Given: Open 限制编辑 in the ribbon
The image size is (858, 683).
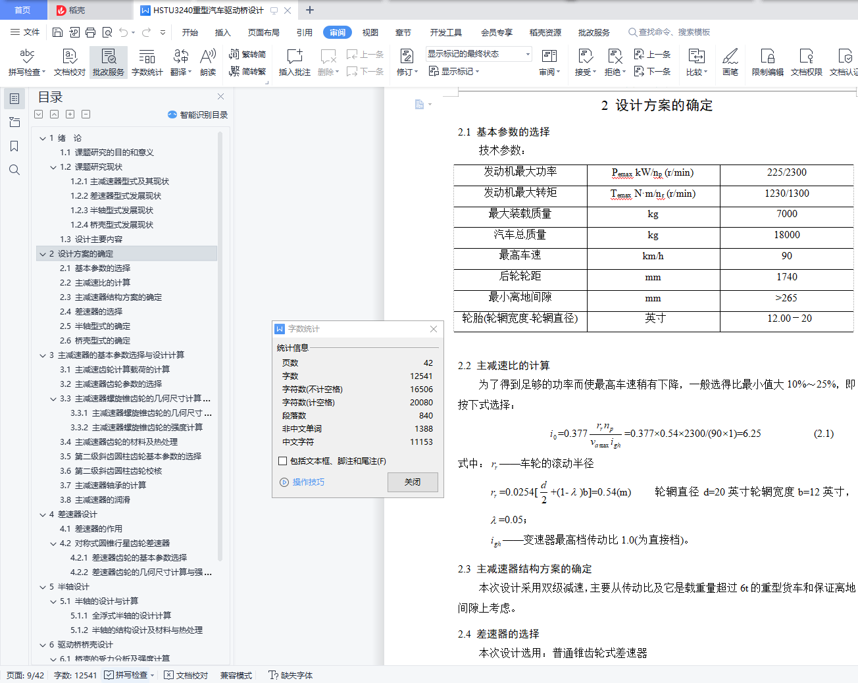Looking at the screenshot, I should tap(768, 63).
